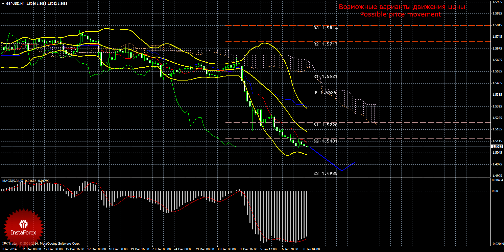This screenshot has width=504, height=252.
Task: Select the R2 1.5717 resistance label
Action: [x=325, y=44]
